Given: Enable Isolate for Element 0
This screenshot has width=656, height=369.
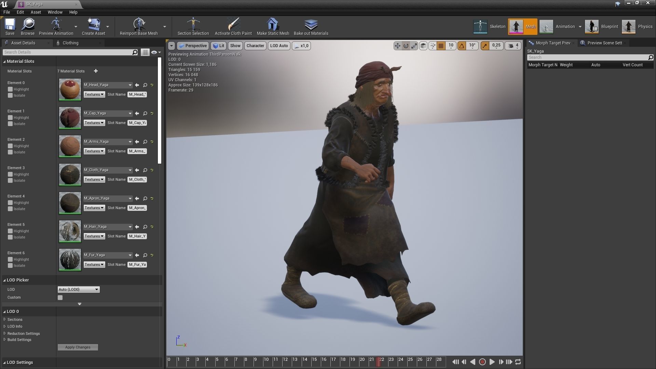Looking at the screenshot, I should [10, 95].
